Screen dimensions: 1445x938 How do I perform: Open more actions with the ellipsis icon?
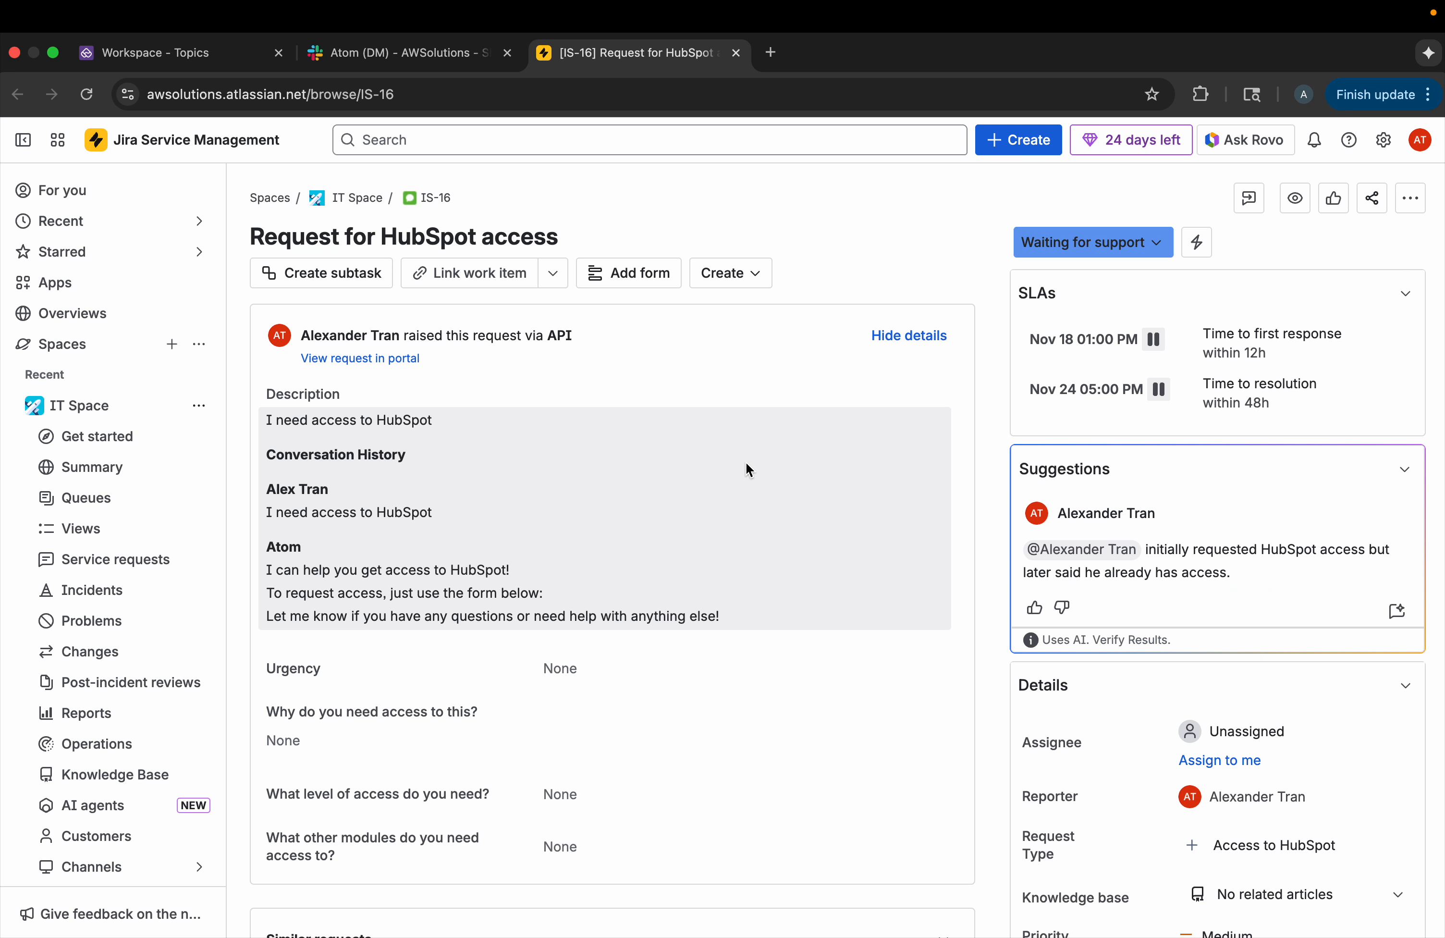(1410, 198)
